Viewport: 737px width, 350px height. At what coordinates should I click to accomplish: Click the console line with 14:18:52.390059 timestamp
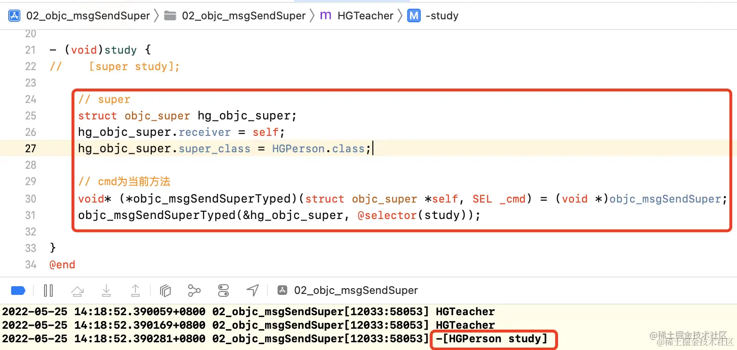tap(248, 312)
